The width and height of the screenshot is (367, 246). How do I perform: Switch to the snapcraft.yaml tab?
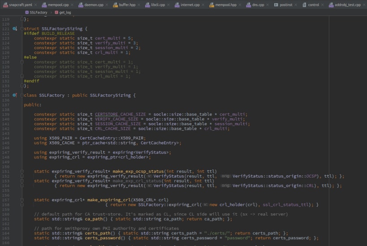pos(21,4)
